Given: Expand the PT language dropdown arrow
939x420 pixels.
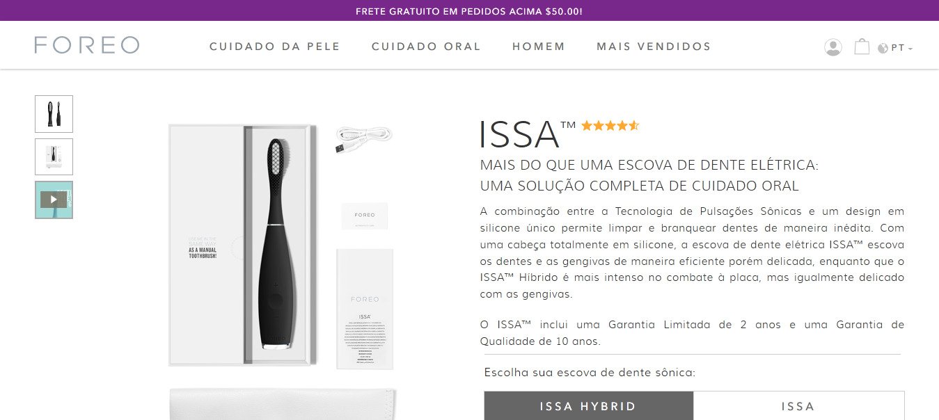Looking at the screenshot, I should pos(910,49).
